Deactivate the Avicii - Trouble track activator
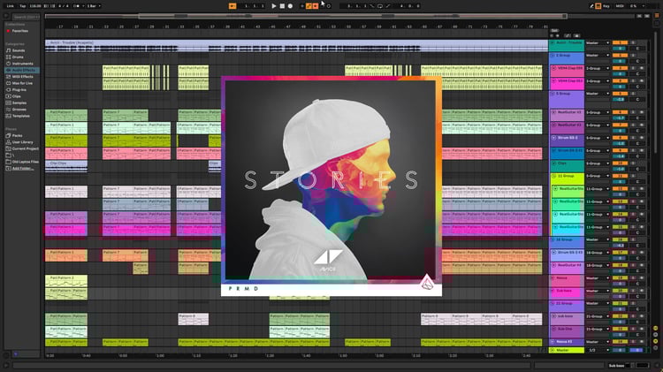This screenshot has width=663, height=372. tap(621, 42)
